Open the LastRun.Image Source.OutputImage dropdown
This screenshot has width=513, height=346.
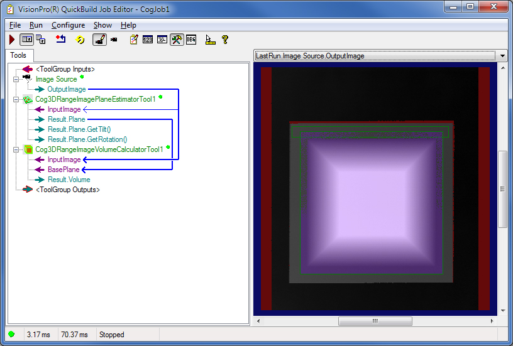(x=502, y=56)
